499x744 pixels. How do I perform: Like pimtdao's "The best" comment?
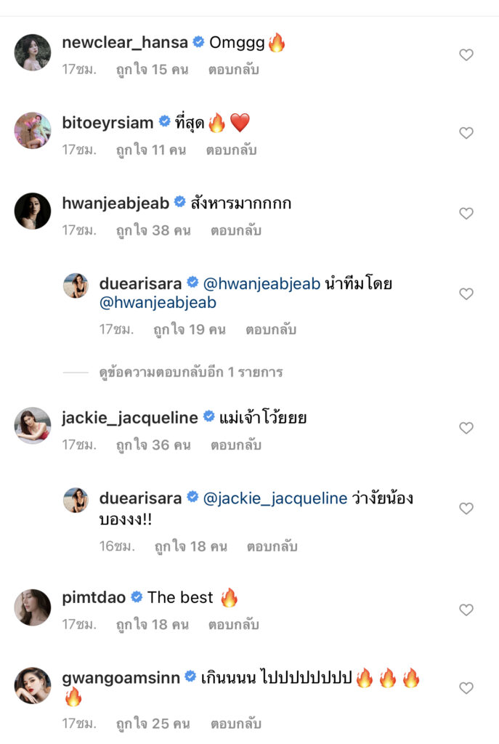pyautogui.click(x=466, y=610)
